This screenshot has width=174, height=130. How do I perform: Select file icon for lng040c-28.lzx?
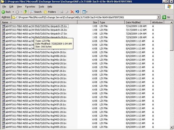[x=4, y=60]
